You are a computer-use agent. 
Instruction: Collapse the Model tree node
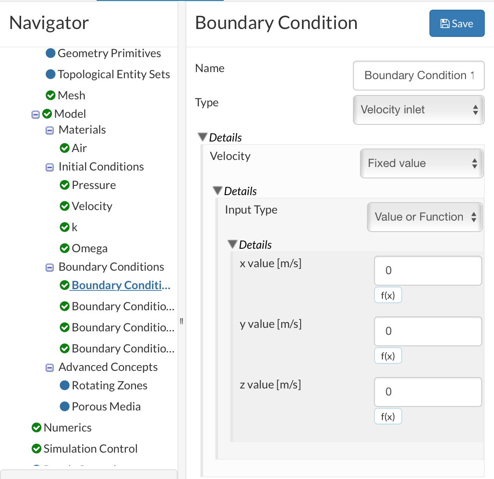click(36, 114)
